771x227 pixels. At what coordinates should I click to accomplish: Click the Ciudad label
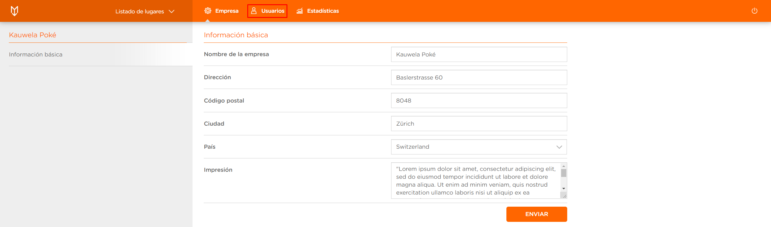(214, 124)
